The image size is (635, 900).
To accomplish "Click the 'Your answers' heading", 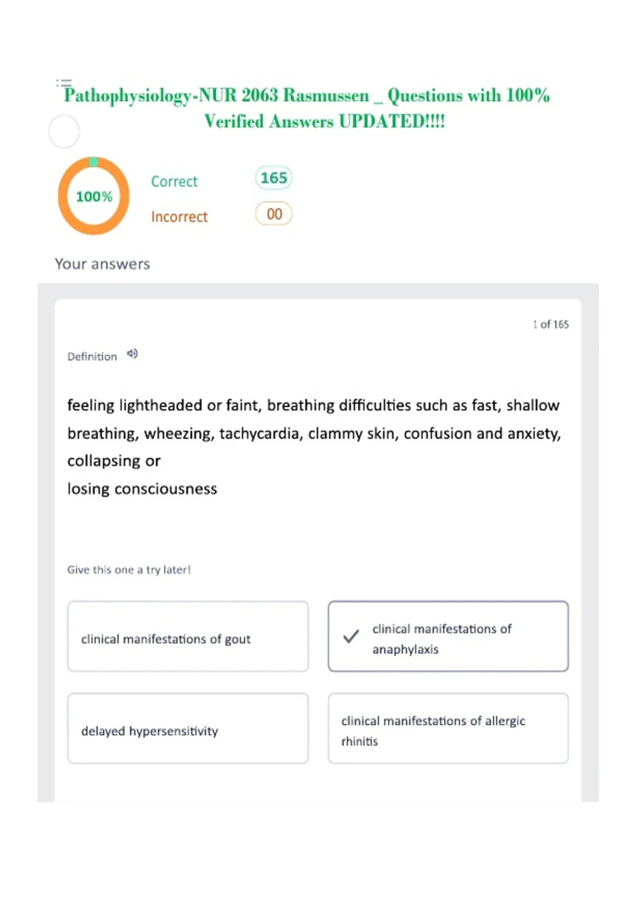I will (x=103, y=264).
